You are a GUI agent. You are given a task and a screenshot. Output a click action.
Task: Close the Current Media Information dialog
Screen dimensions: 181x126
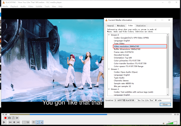pyautogui.click(x=165, y=104)
